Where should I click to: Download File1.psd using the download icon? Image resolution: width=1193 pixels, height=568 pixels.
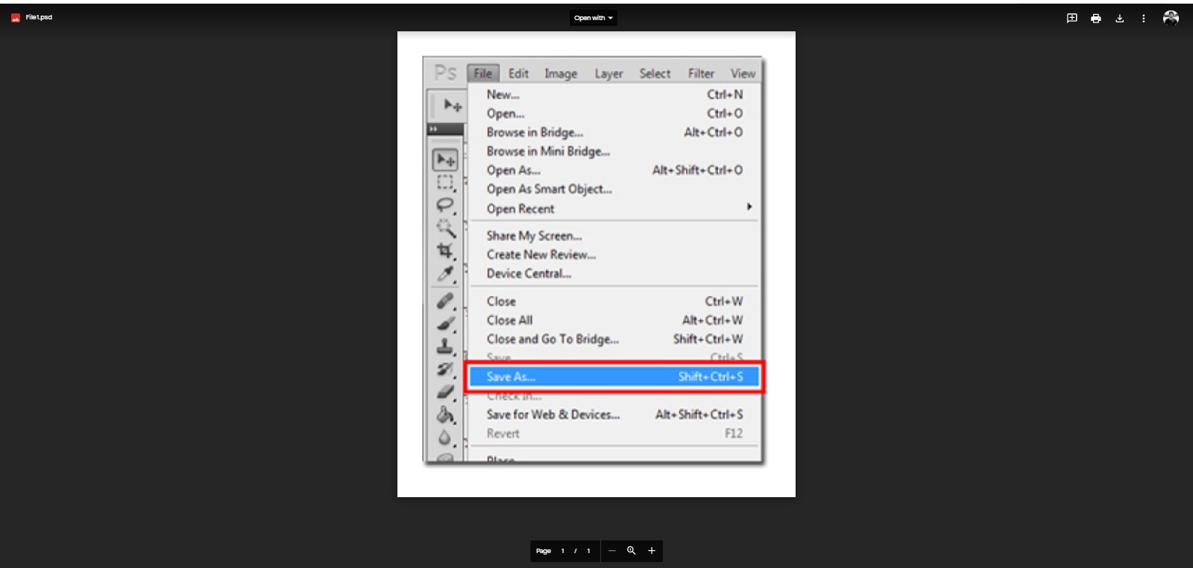(x=1119, y=18)
